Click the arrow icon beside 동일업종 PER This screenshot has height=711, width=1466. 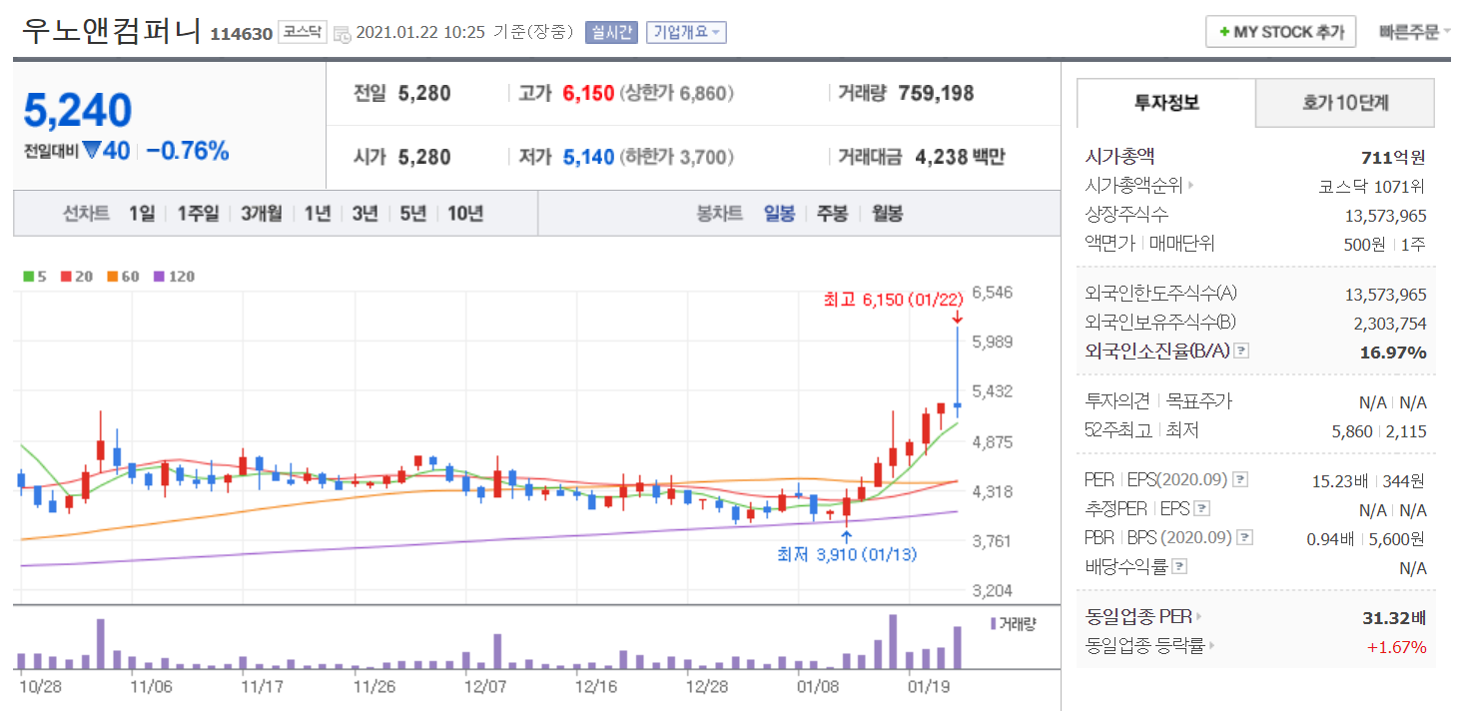1199,617
